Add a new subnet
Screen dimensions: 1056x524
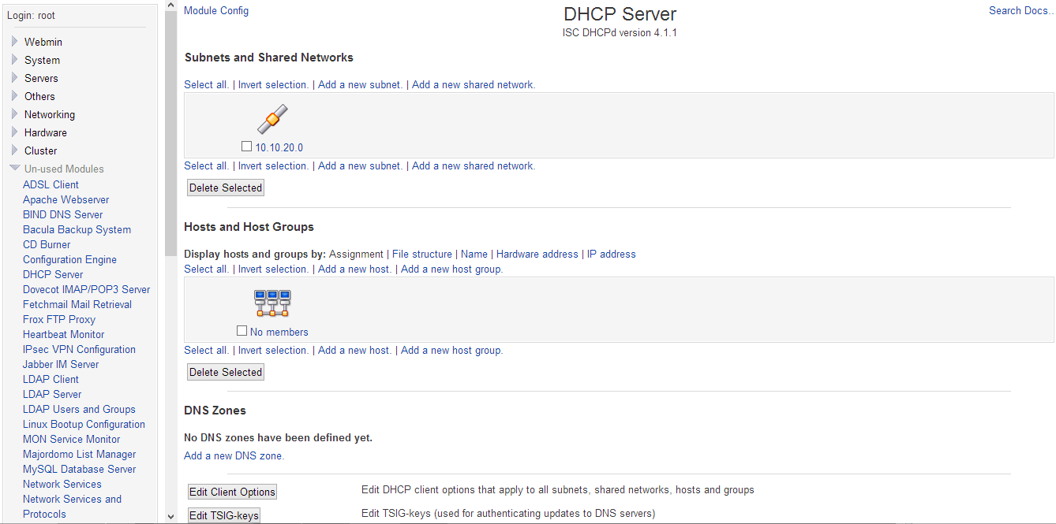point(359,84)
